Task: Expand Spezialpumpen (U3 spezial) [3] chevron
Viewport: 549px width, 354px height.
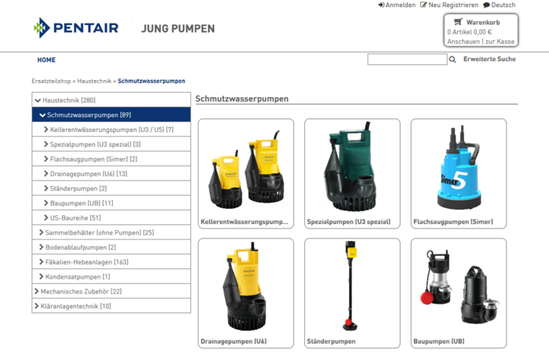Action: (x=45, y=144)
